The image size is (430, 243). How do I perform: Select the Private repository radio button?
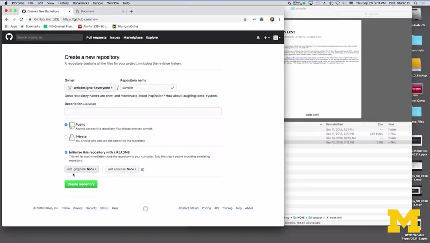pos(66,137)
